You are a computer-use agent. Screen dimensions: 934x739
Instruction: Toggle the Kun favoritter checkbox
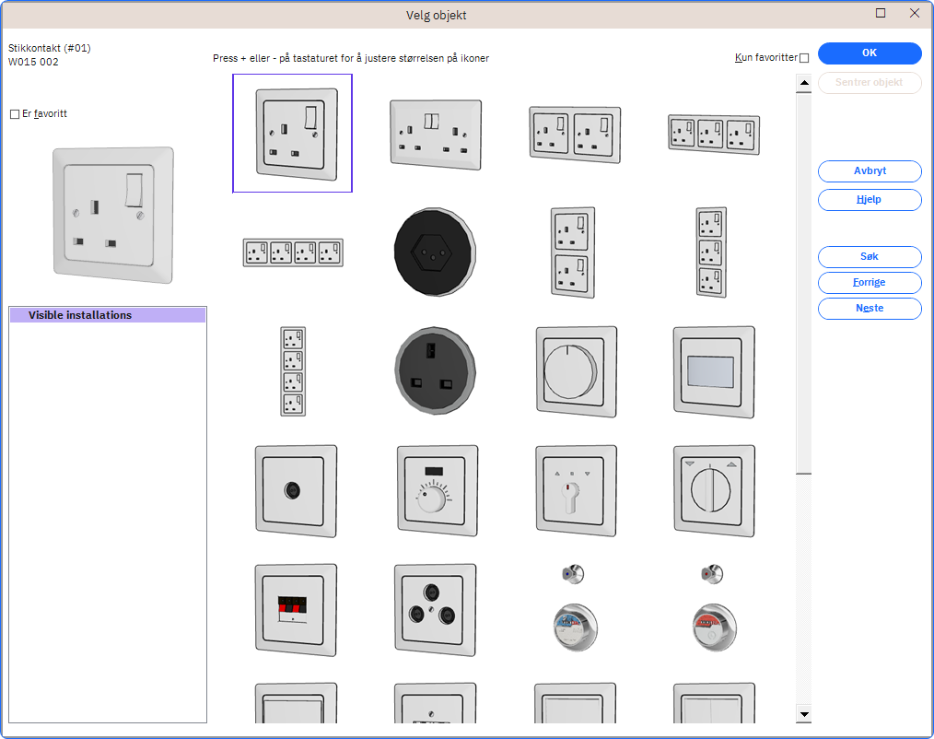pos(804,58)
